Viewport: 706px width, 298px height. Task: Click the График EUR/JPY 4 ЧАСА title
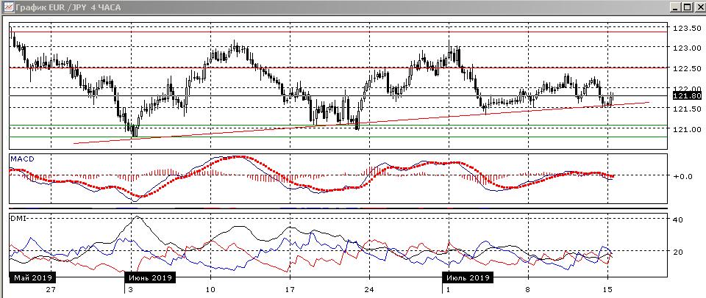tap(68, 7)
